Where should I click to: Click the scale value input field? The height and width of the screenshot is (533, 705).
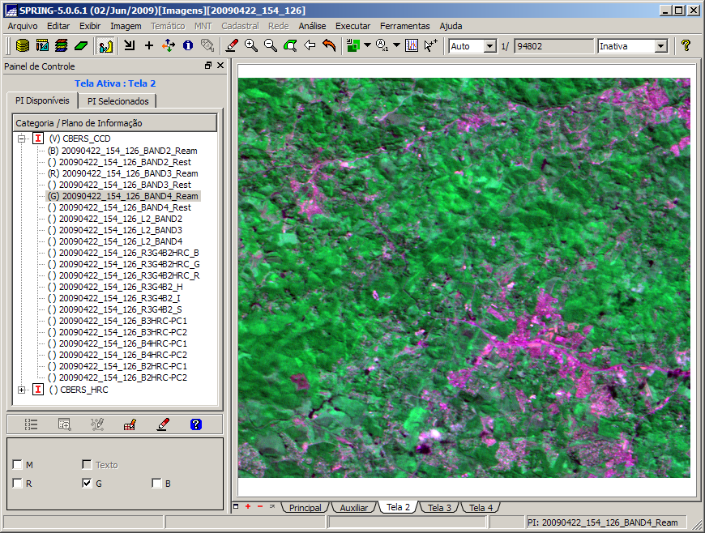[553, 46]
